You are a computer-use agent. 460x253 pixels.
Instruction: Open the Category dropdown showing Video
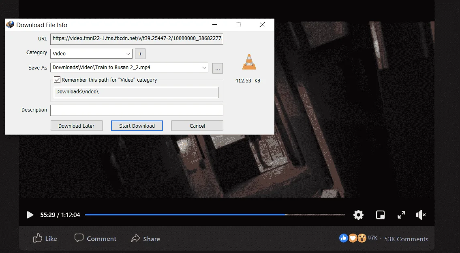91,53
